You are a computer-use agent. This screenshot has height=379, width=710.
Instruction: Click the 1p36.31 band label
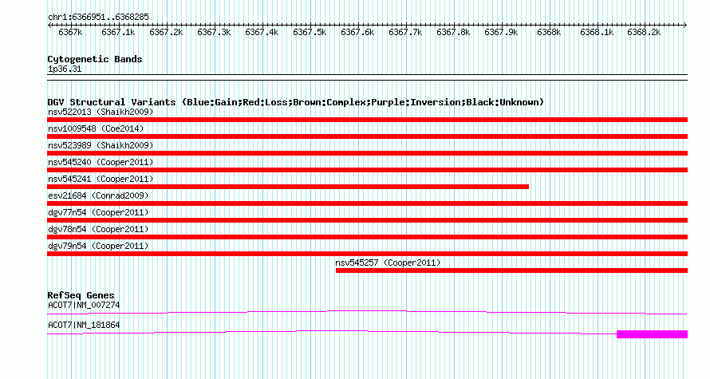(65, 69)
